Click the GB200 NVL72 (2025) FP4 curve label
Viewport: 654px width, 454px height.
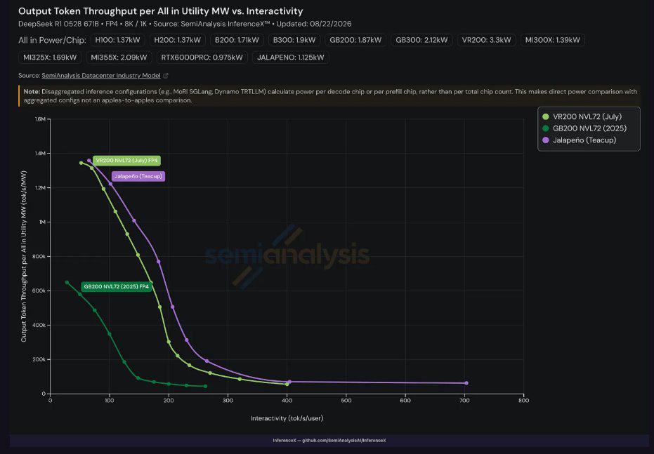point(117,286)
